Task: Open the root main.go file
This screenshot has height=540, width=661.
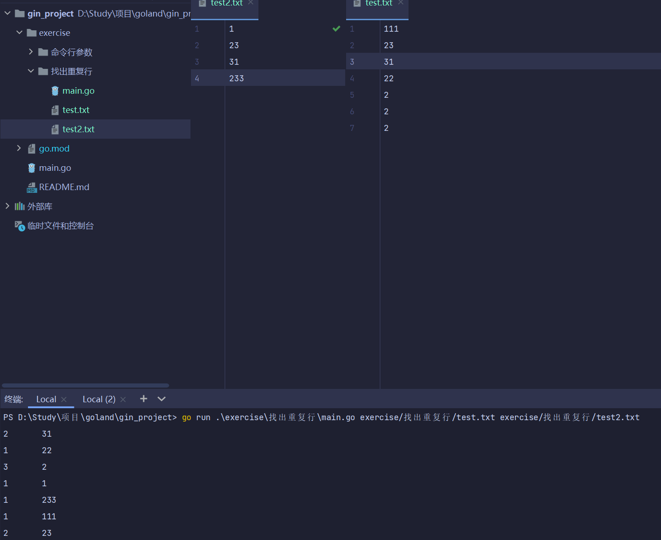Action: click(x=55, y=168)
